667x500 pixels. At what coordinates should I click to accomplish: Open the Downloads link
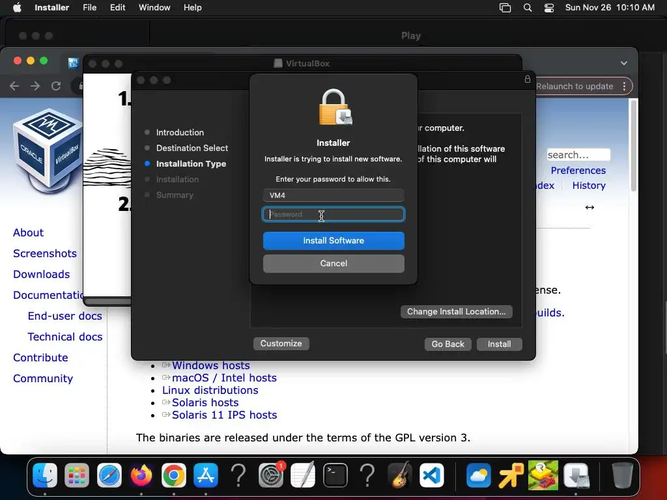[x=41, y=274]
